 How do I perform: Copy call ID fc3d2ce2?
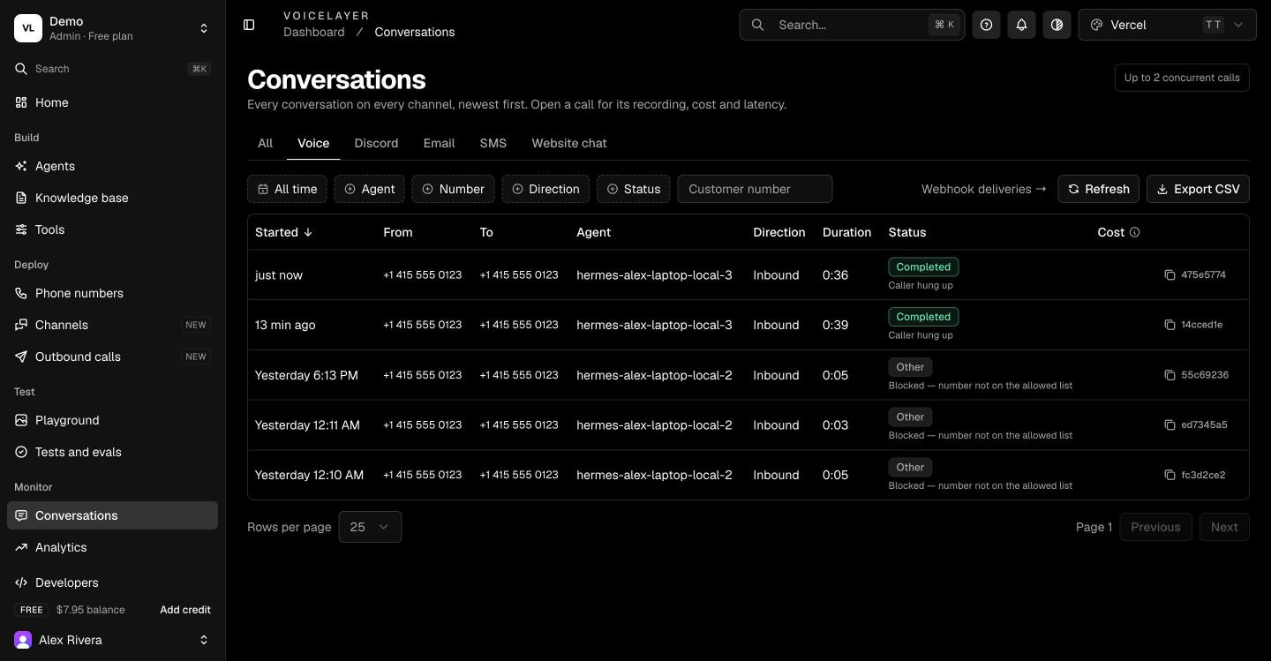click(1169, 475)
